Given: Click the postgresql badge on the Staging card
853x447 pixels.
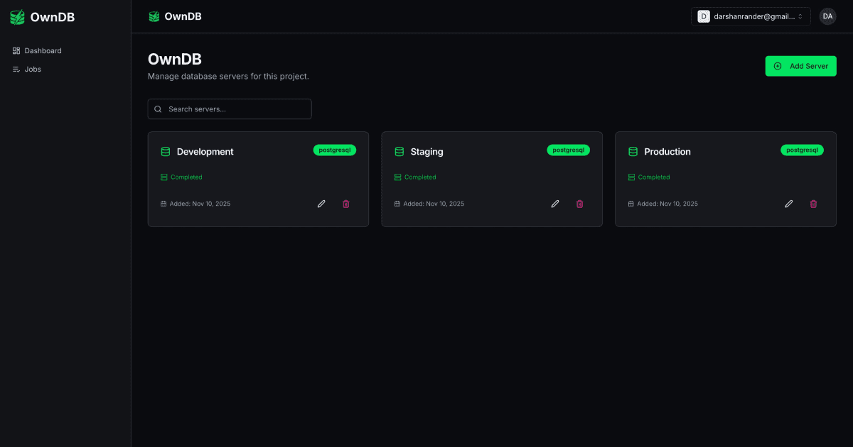Looking at the screenshot, I should click(568, 150).
